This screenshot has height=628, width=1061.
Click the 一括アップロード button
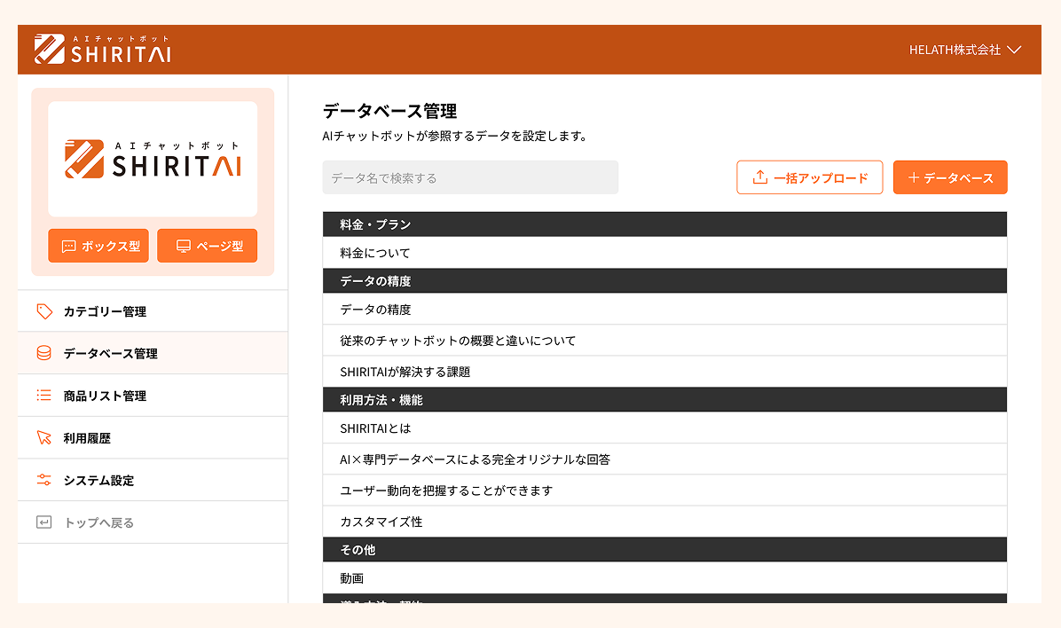click(x=809, y=177)
